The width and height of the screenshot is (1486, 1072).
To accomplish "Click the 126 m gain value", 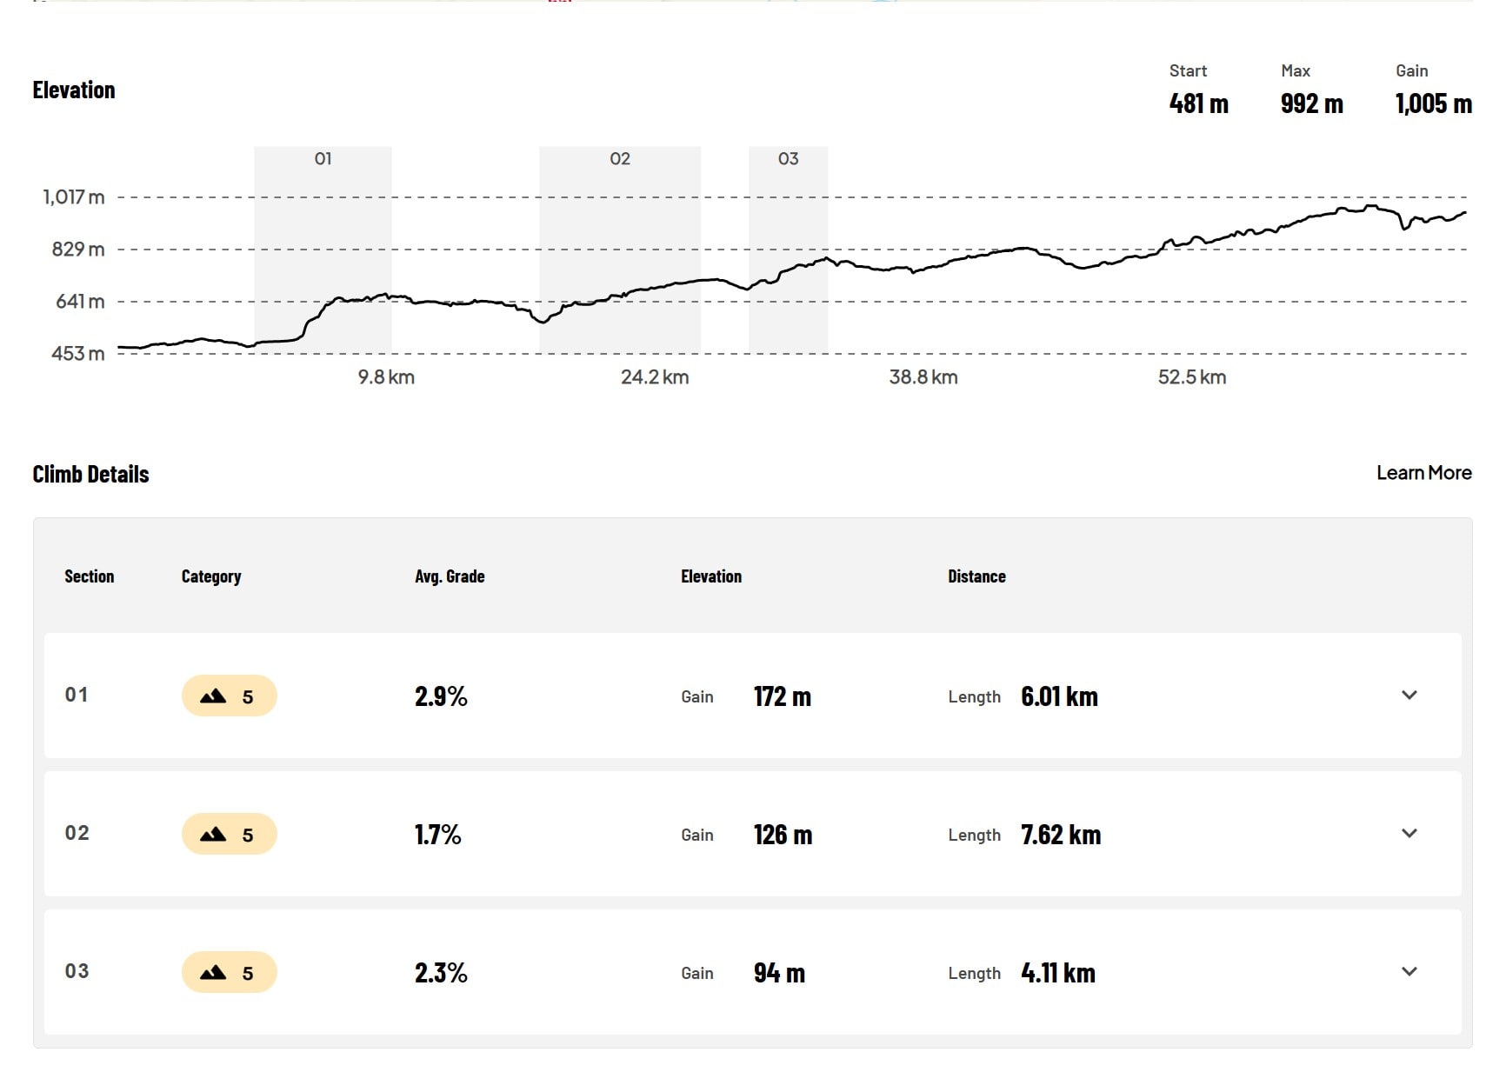I will [783, 835].
